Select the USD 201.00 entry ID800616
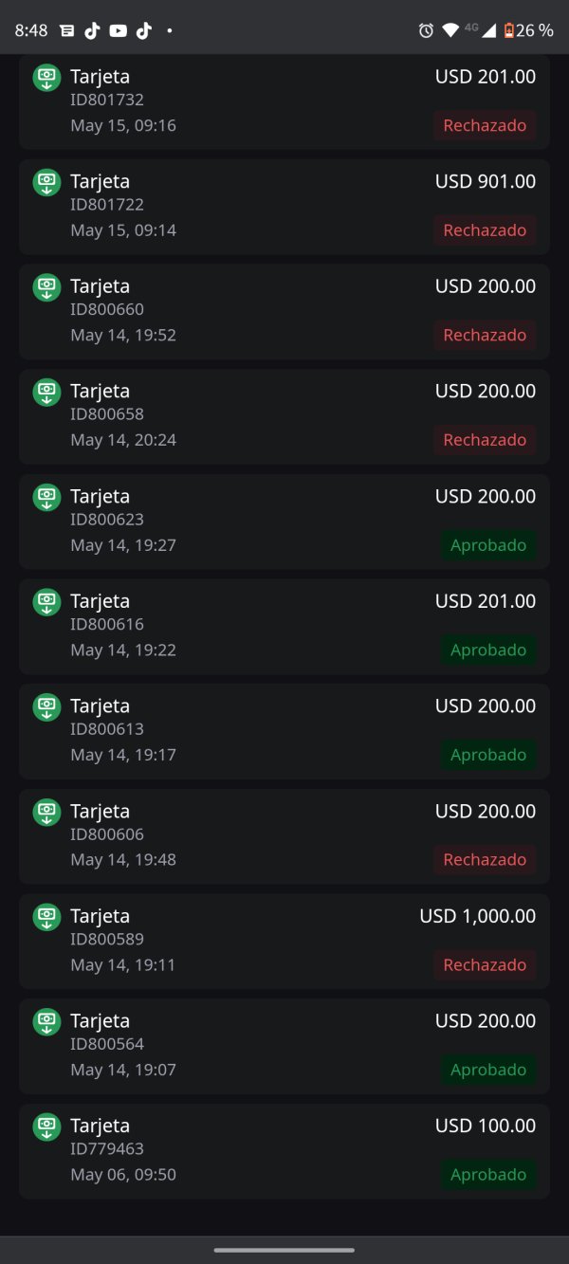The image size is (569, 1264). tap(284, 626)
